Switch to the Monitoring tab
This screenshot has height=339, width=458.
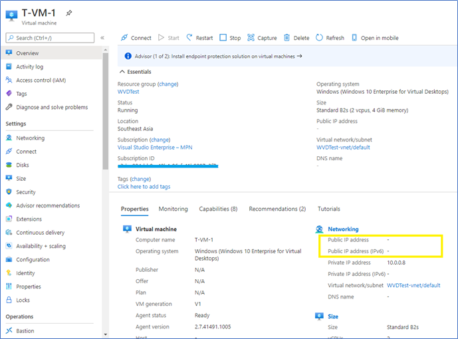click(173, 209)
